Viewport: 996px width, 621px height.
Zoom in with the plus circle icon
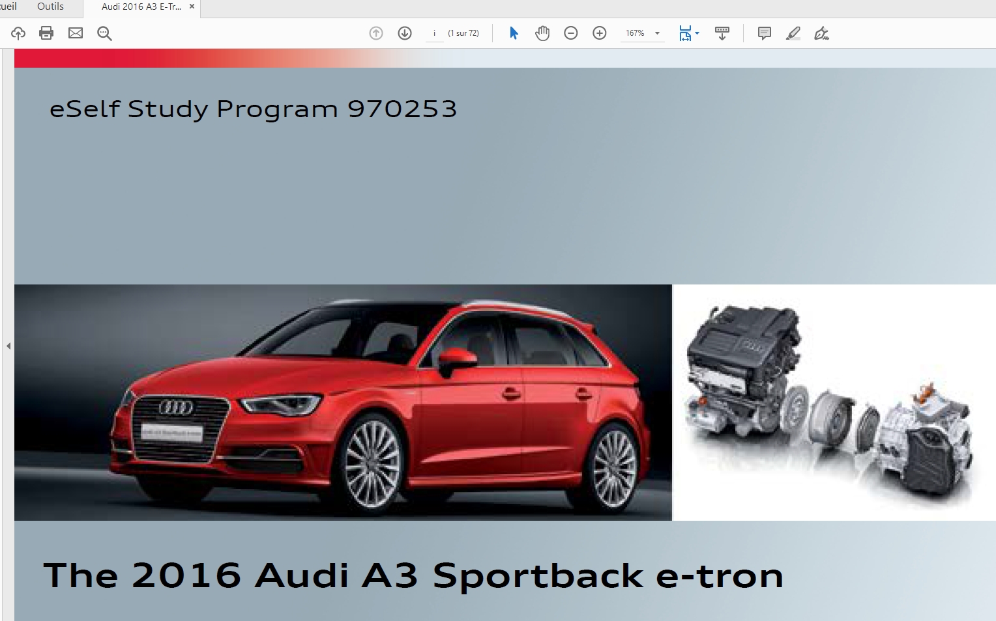coord(600,33)
